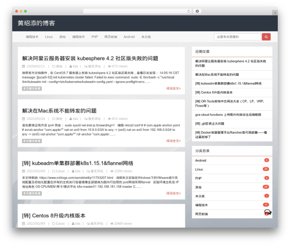Click 阅读全文 on the kubesphere post

click(x=173, y=89)
